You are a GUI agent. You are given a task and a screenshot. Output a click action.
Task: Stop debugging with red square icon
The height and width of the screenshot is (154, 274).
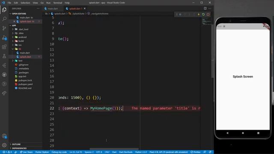[208, 15]
